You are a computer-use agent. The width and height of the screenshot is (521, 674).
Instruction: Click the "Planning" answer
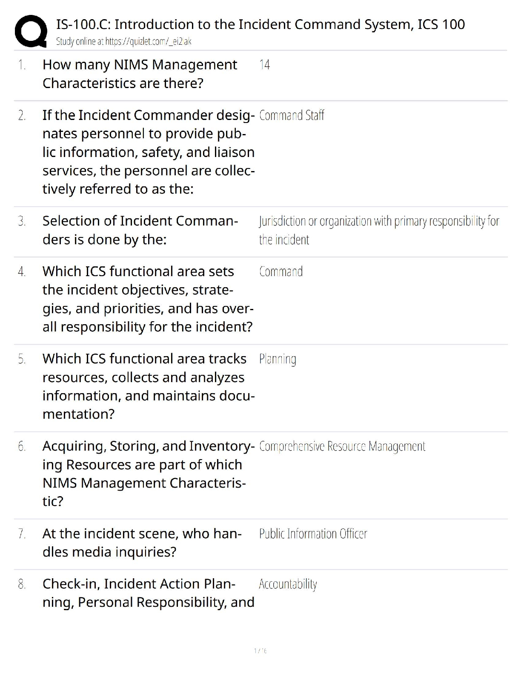(278, 359)
